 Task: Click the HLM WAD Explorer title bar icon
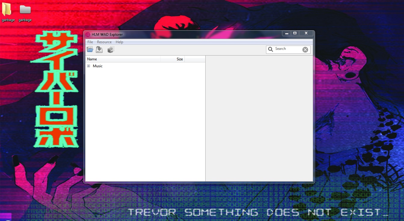coord(88,34)
